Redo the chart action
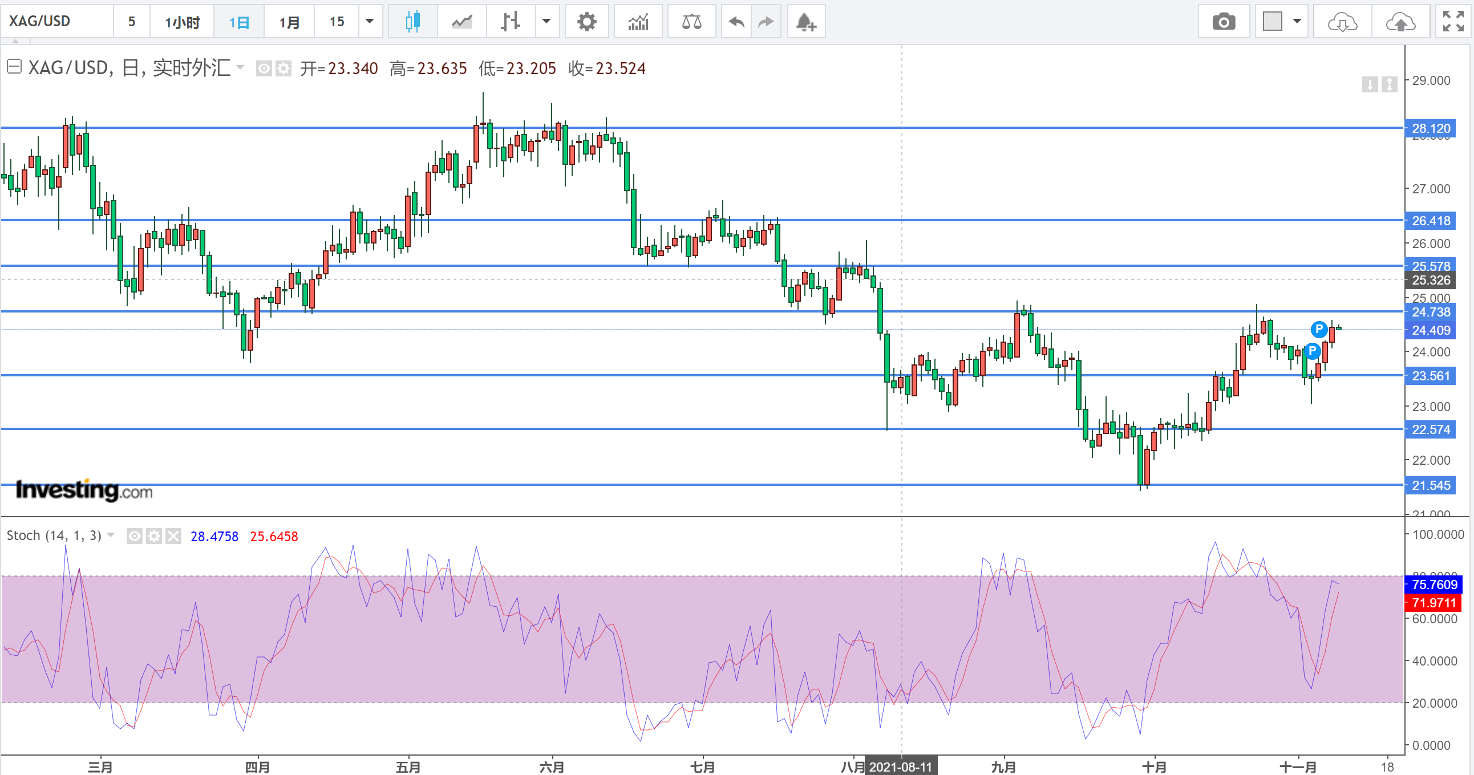1474x775 pixels. pyautogui.click(x=766, y=22)
